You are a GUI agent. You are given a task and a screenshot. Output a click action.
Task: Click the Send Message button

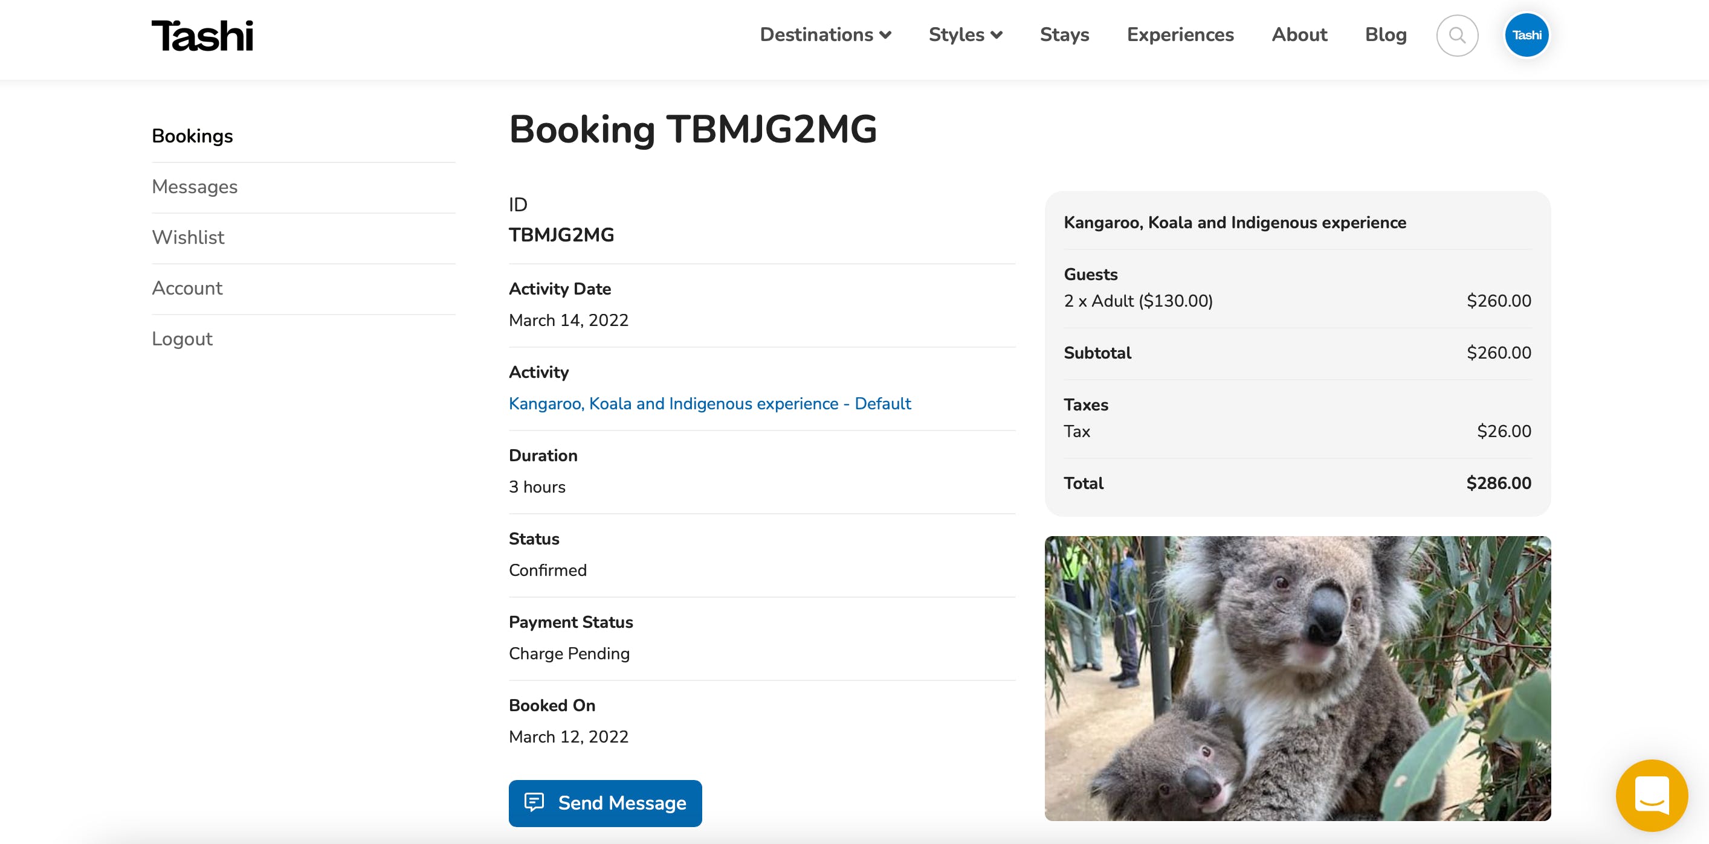[x=605, y=803]
